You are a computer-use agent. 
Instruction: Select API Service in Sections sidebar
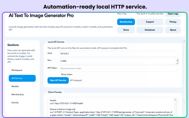22,78
